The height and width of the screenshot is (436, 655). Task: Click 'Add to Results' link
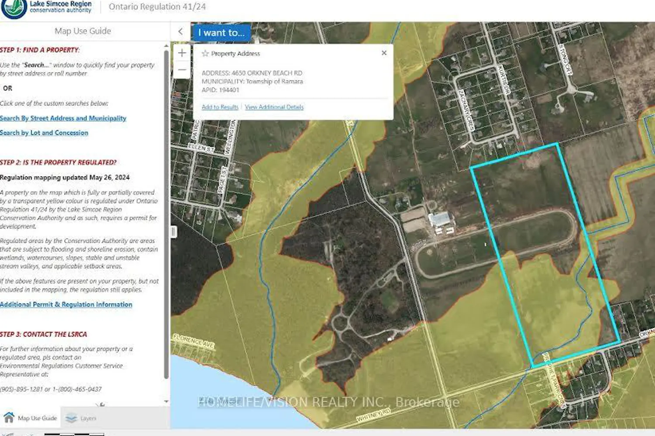pyautogui.click(x=220, y=107)
